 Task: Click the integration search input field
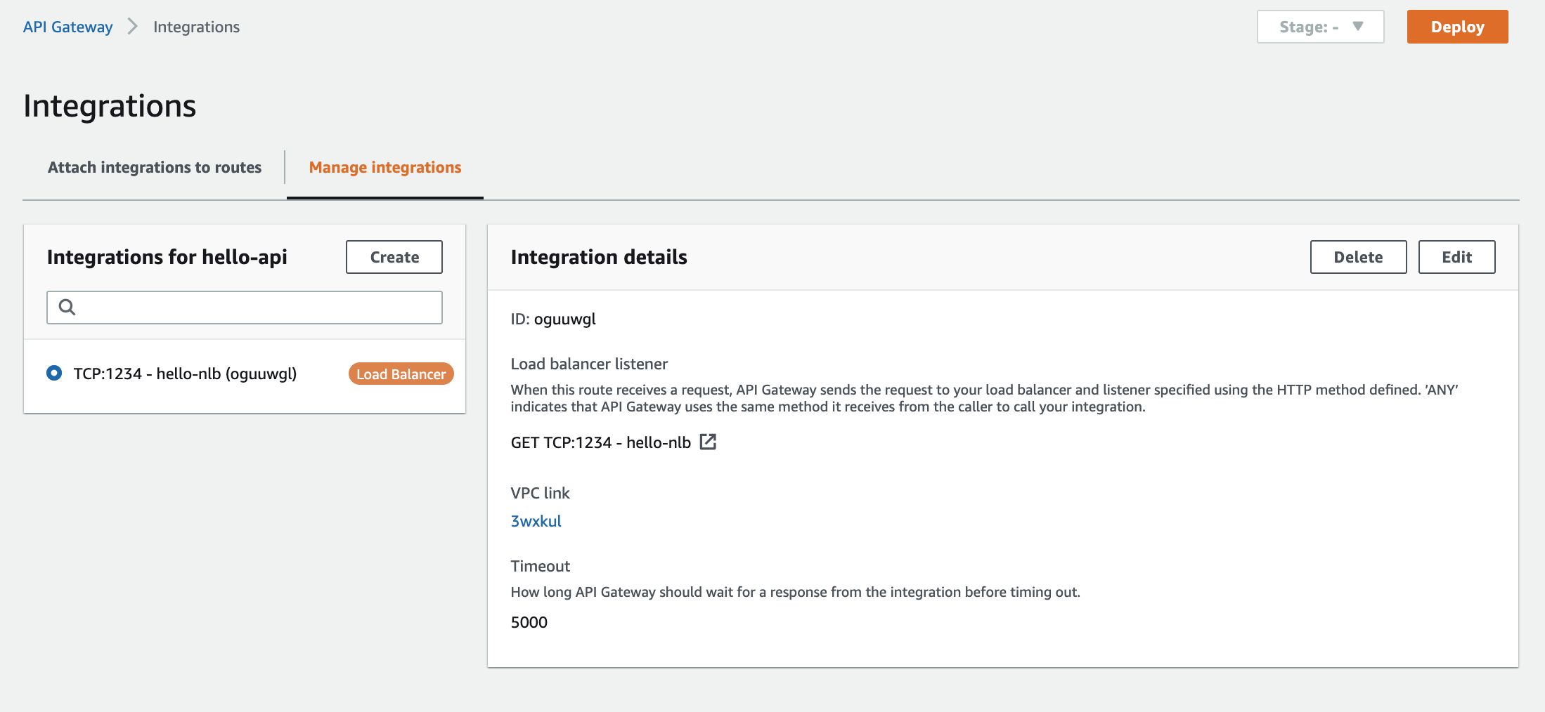[x=244, y=308]
